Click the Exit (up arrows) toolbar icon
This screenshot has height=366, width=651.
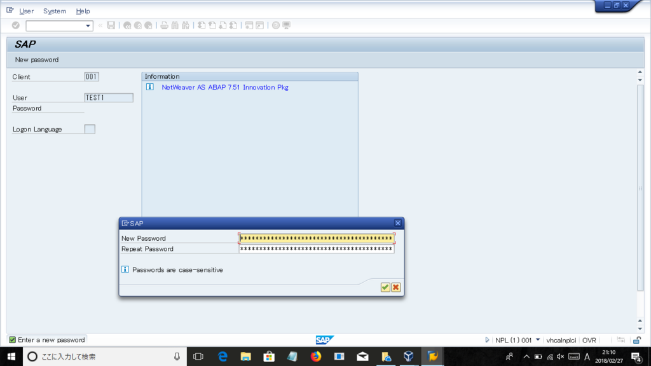(x=137, y=25)
